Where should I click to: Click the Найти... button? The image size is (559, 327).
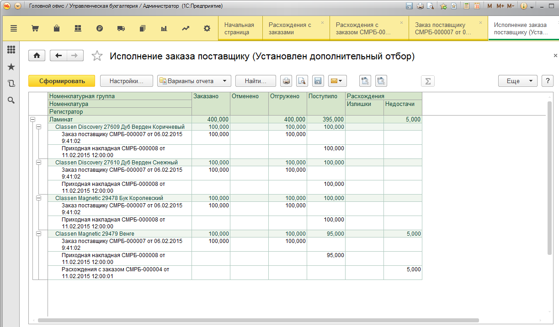click(256, 81)
